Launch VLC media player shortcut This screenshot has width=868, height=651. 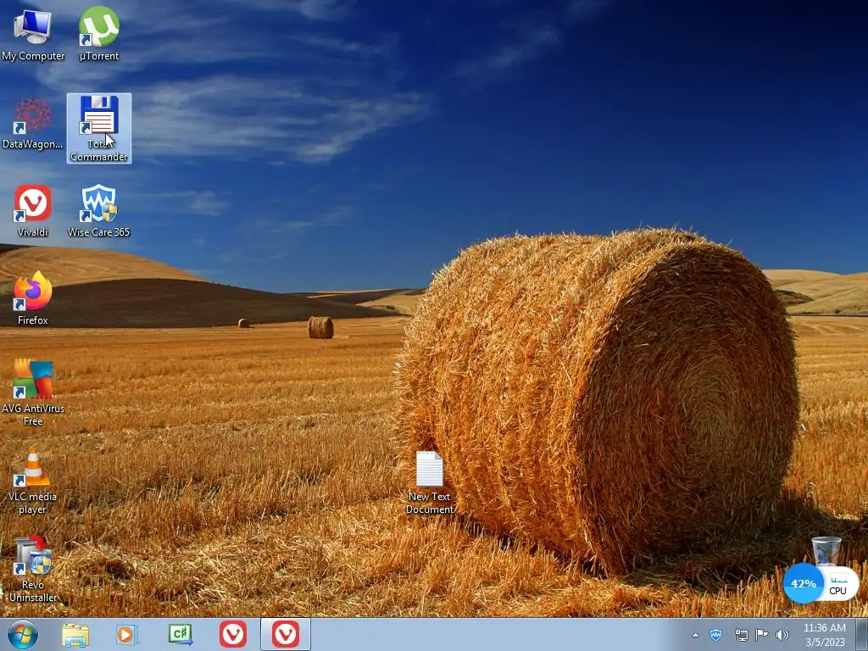point(33,481)
